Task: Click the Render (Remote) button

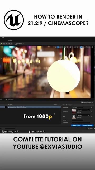Action: point(88,125)
